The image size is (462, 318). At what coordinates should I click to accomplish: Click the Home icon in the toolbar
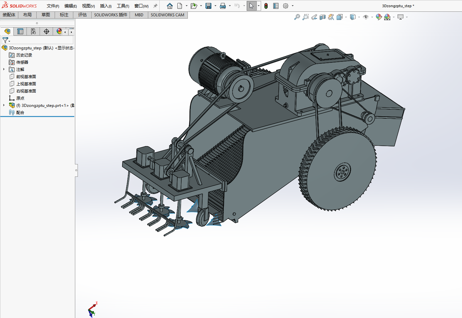click(169, 6)
